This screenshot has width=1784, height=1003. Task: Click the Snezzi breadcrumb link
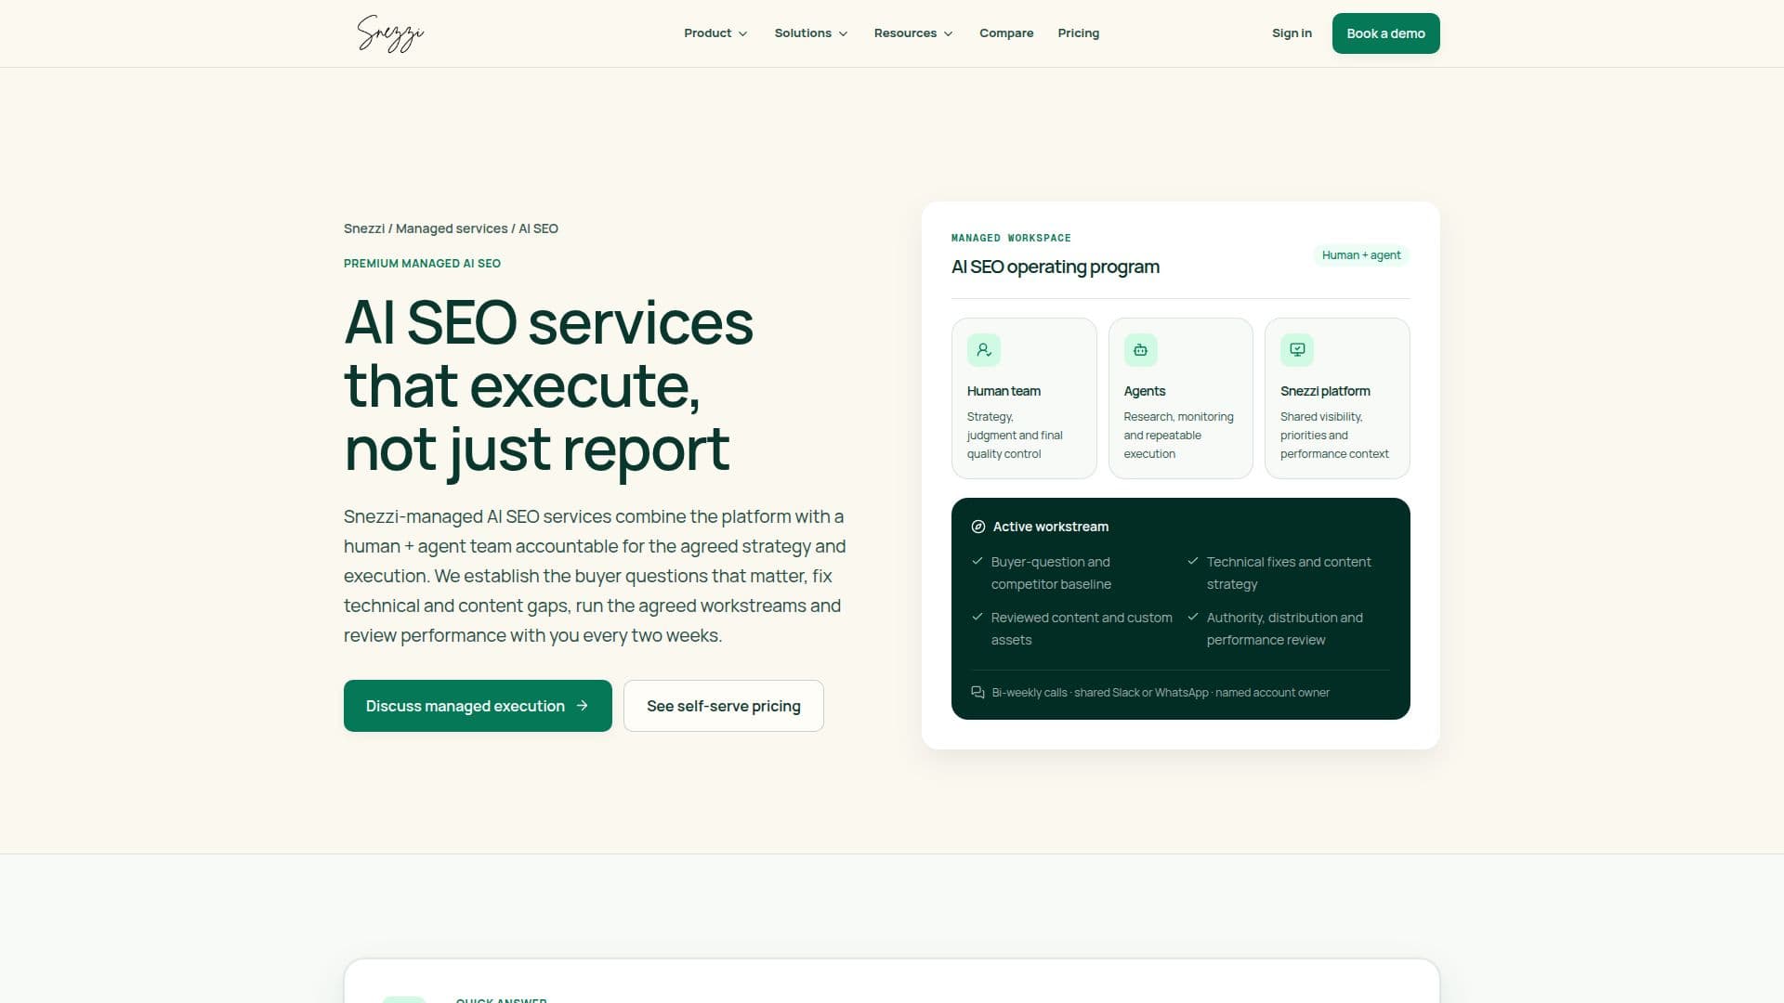(364, 228)
